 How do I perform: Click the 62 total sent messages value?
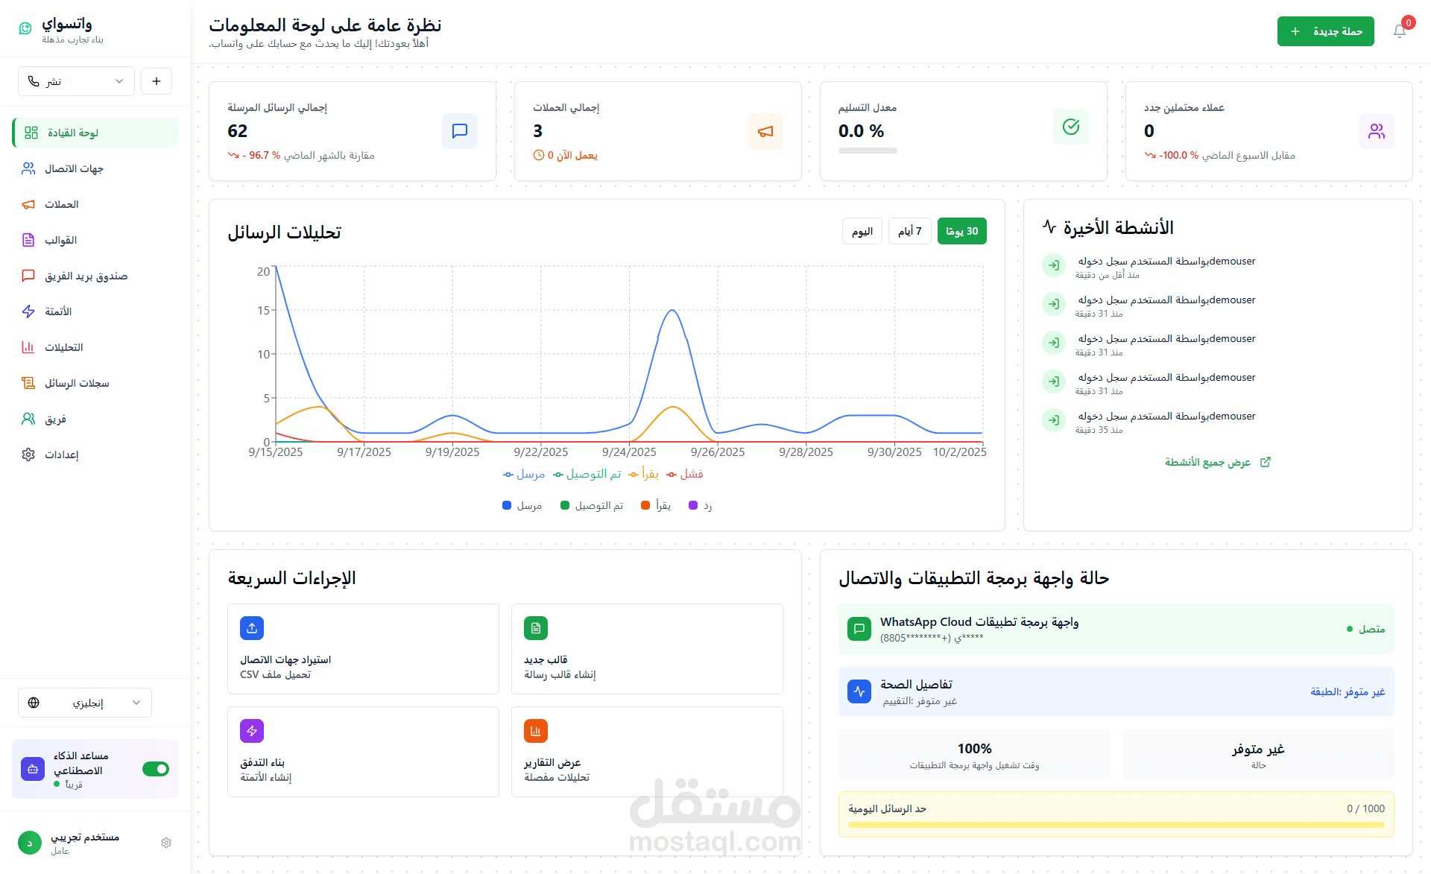tap(238, 131)
